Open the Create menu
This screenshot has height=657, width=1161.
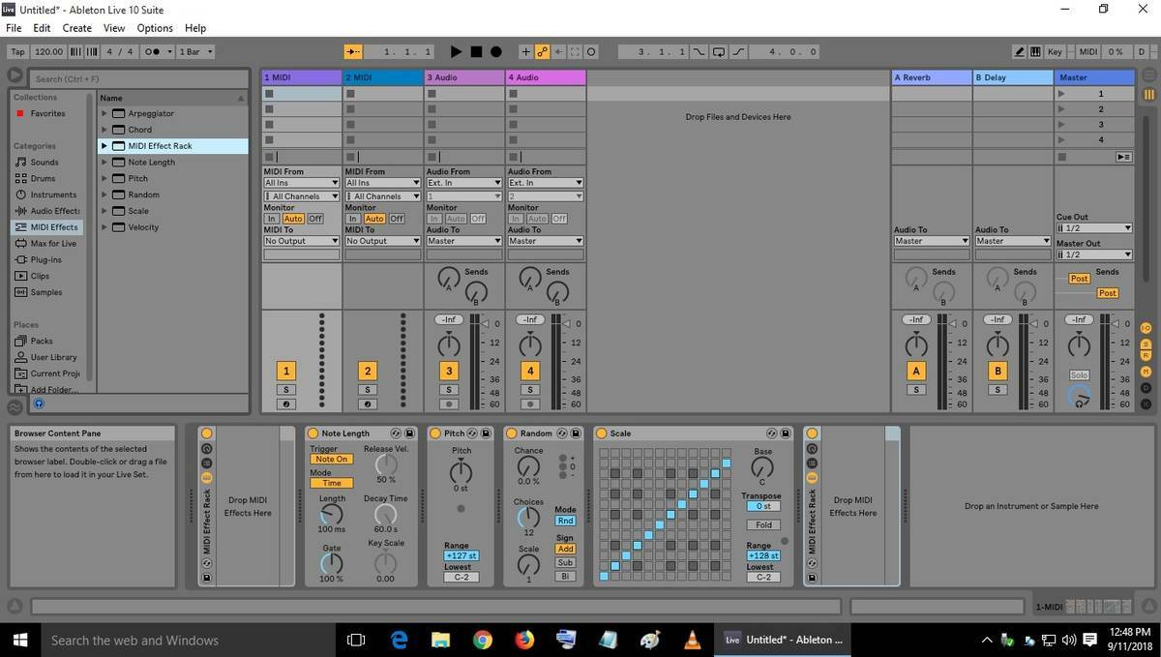77,28
